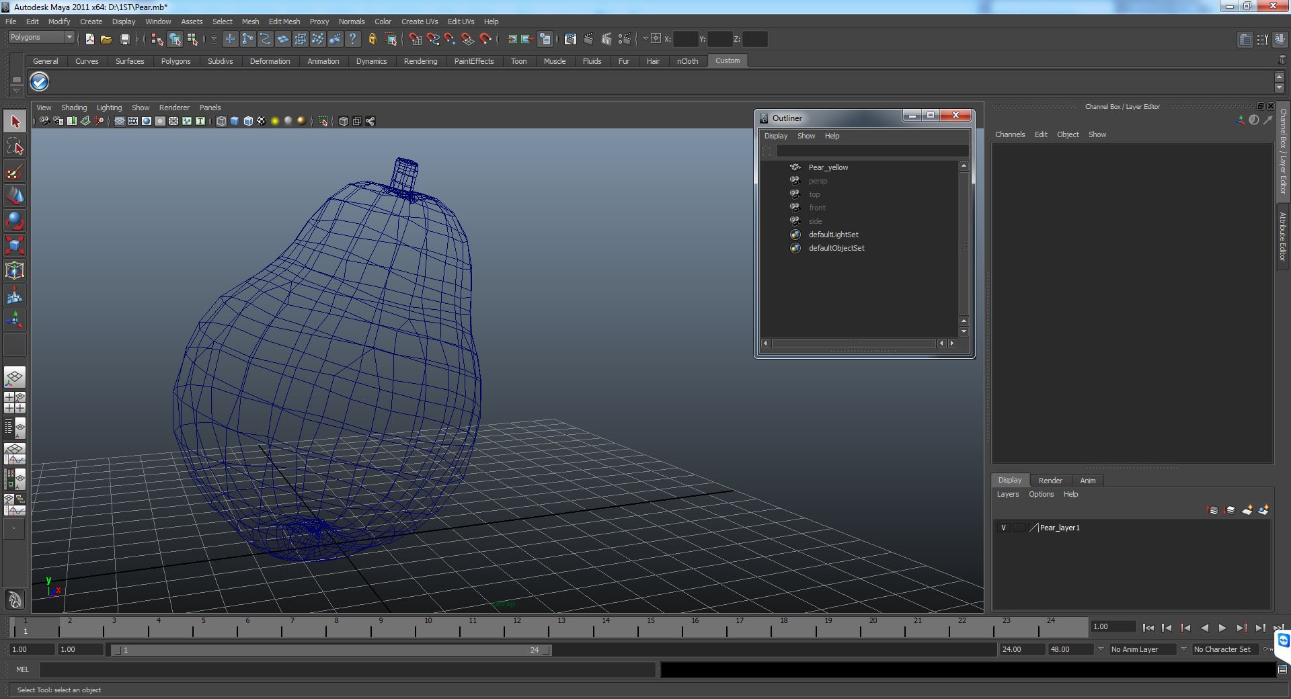Image resolution: width=1291 pixels, height=699 pixels.
Task: Switch to single perspective view layout
Action: (x=15, y=377)
